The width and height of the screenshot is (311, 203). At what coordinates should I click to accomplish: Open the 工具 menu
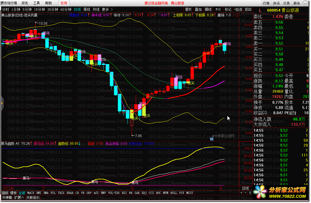tap(36, 3)
